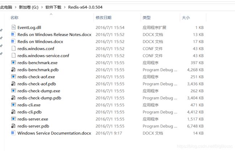Click the Redis-x64-3.0.504 breadcrumb

pos(85,7)
